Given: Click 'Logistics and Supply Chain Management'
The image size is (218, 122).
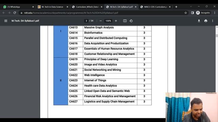Looking at the screenshot, I should click(x=109, y=102).
